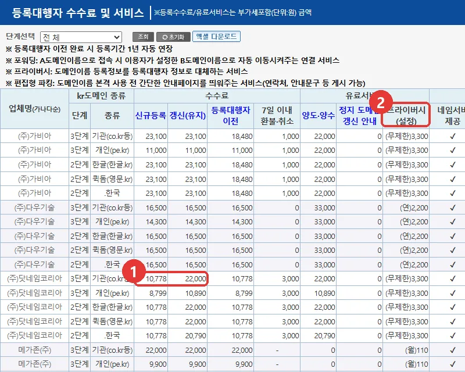Open the 단계선택 dropdown showing 전체

[x=81, y=37]
